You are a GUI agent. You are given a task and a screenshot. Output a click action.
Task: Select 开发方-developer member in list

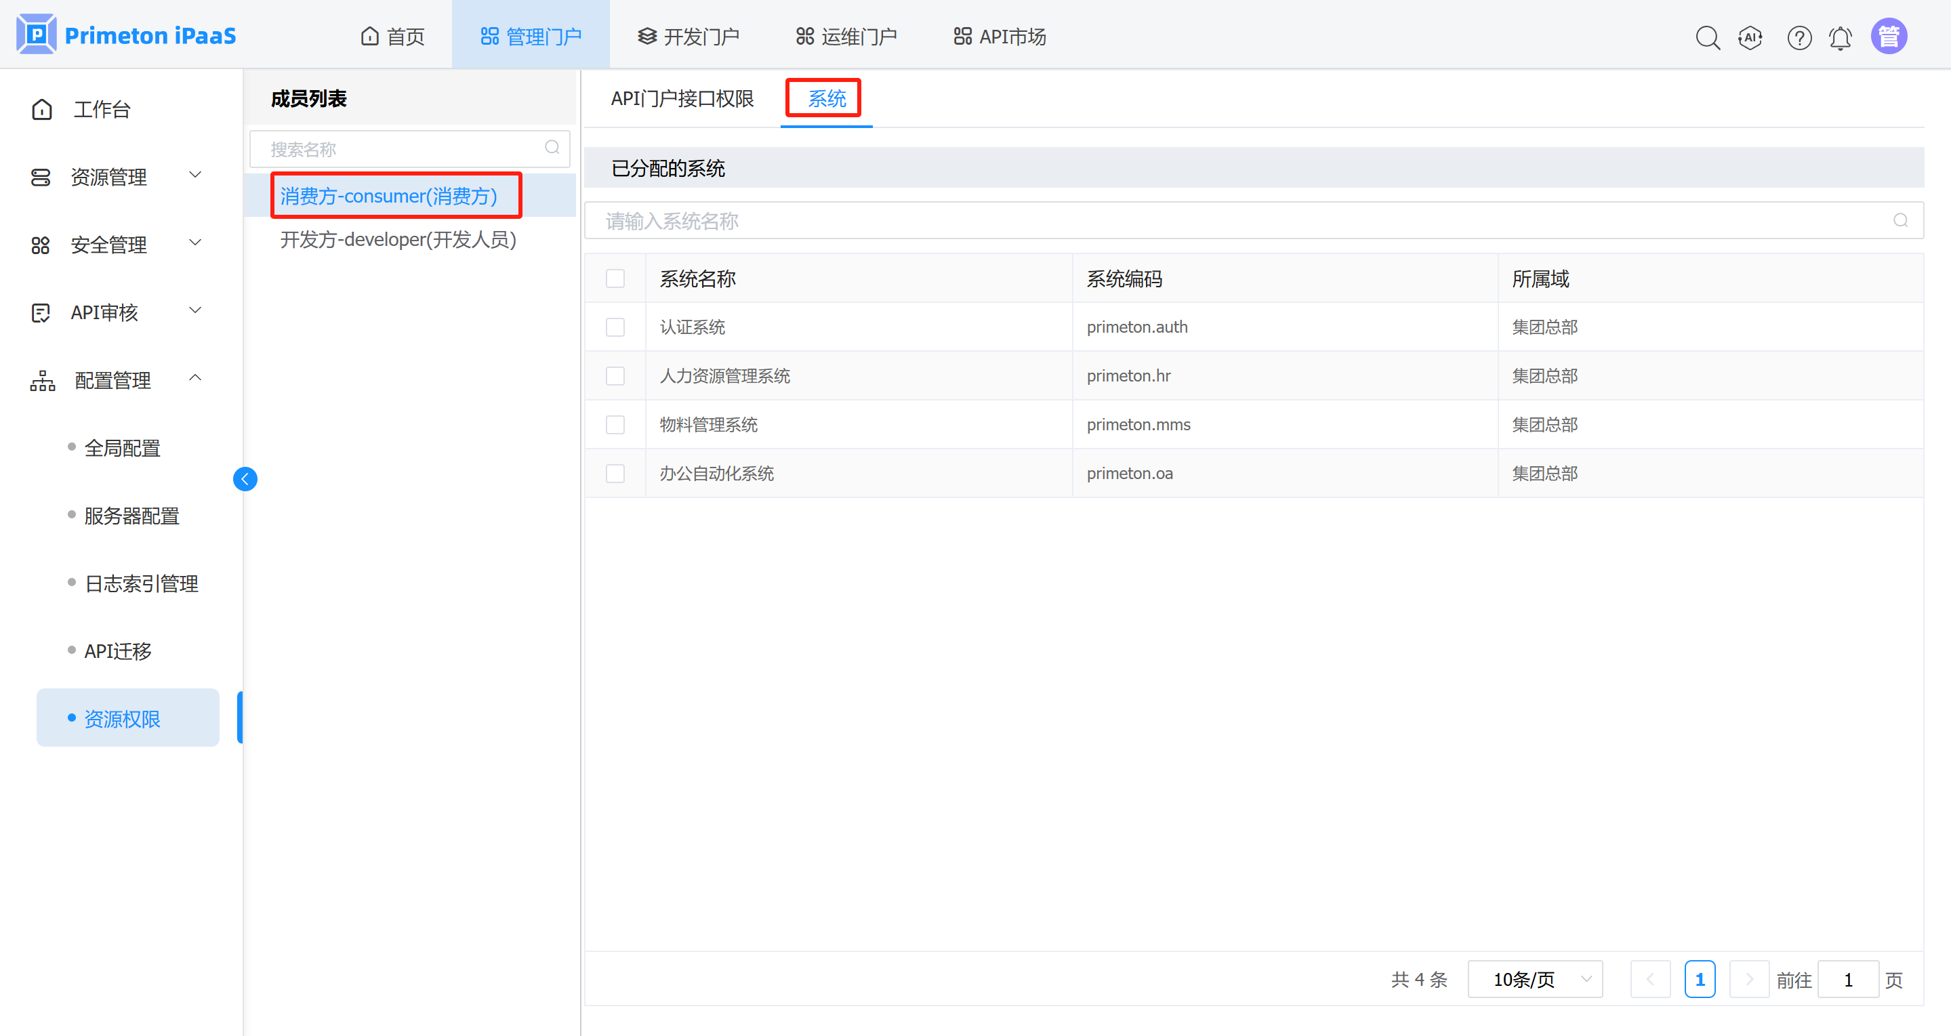pyautogui.click(x=398, y=239)
